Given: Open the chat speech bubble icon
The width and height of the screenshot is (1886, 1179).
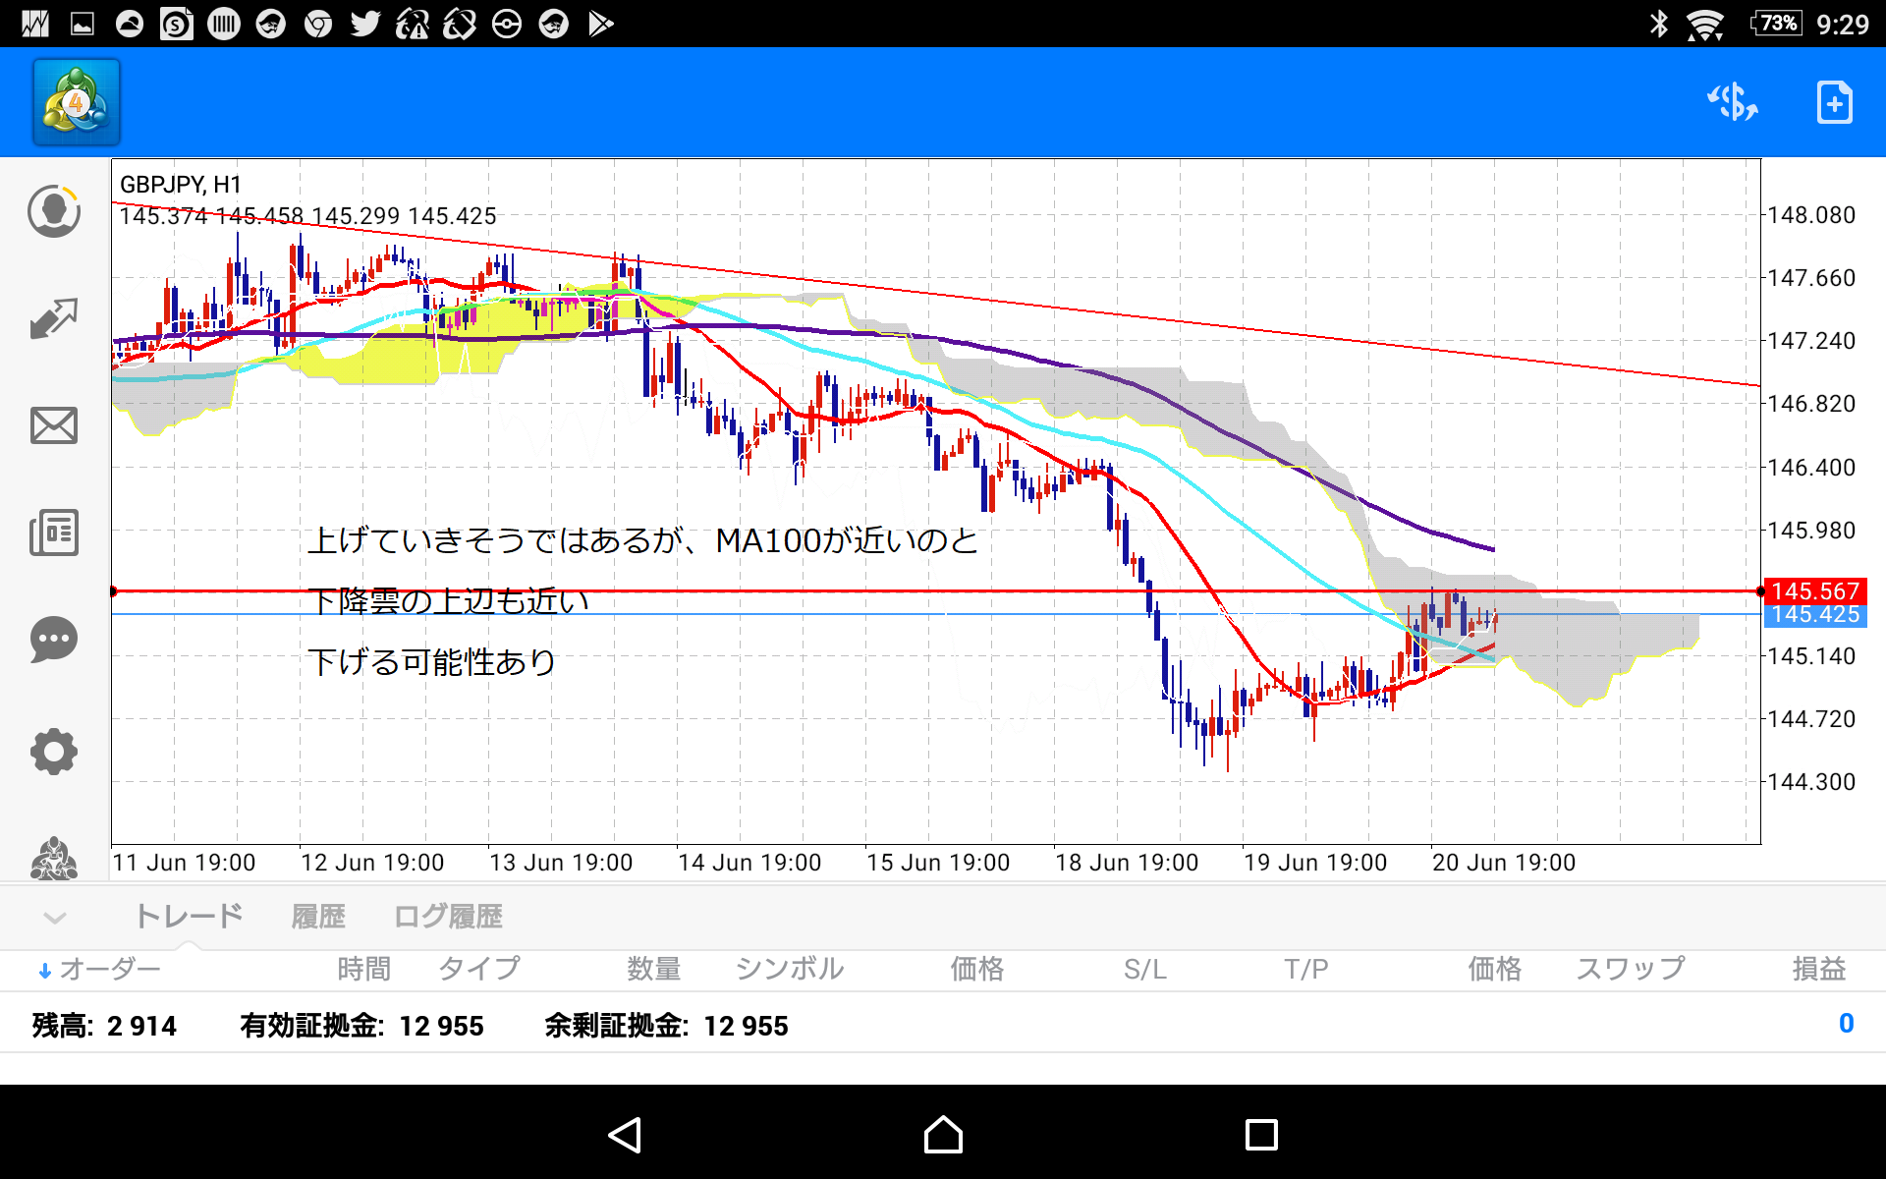Looking at the screenshot, I should [x=54, y=640].
